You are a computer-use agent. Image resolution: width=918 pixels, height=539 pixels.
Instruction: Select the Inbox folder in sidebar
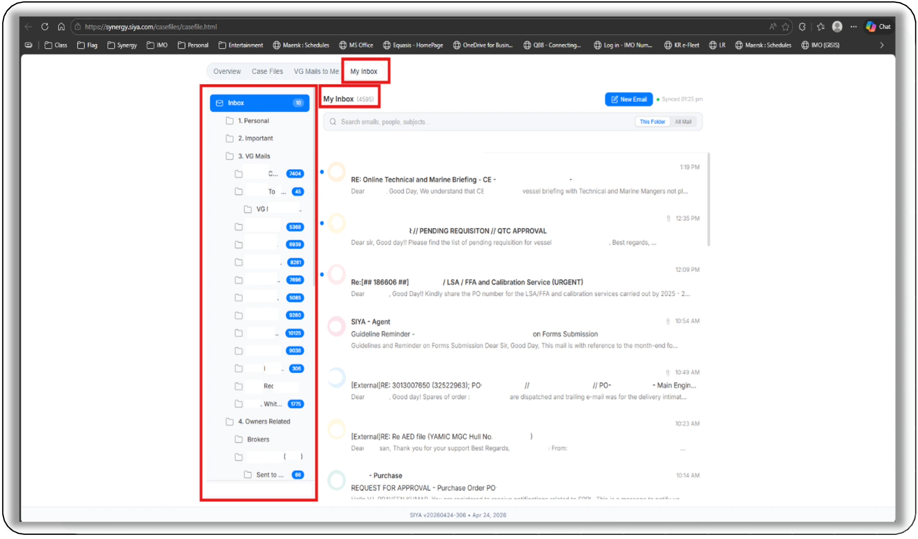tap(260, 103)
